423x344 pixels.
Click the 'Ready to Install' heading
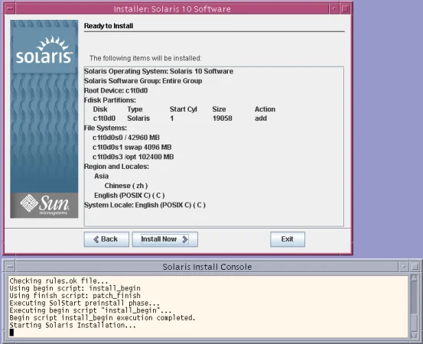click(x=109, y=26)
